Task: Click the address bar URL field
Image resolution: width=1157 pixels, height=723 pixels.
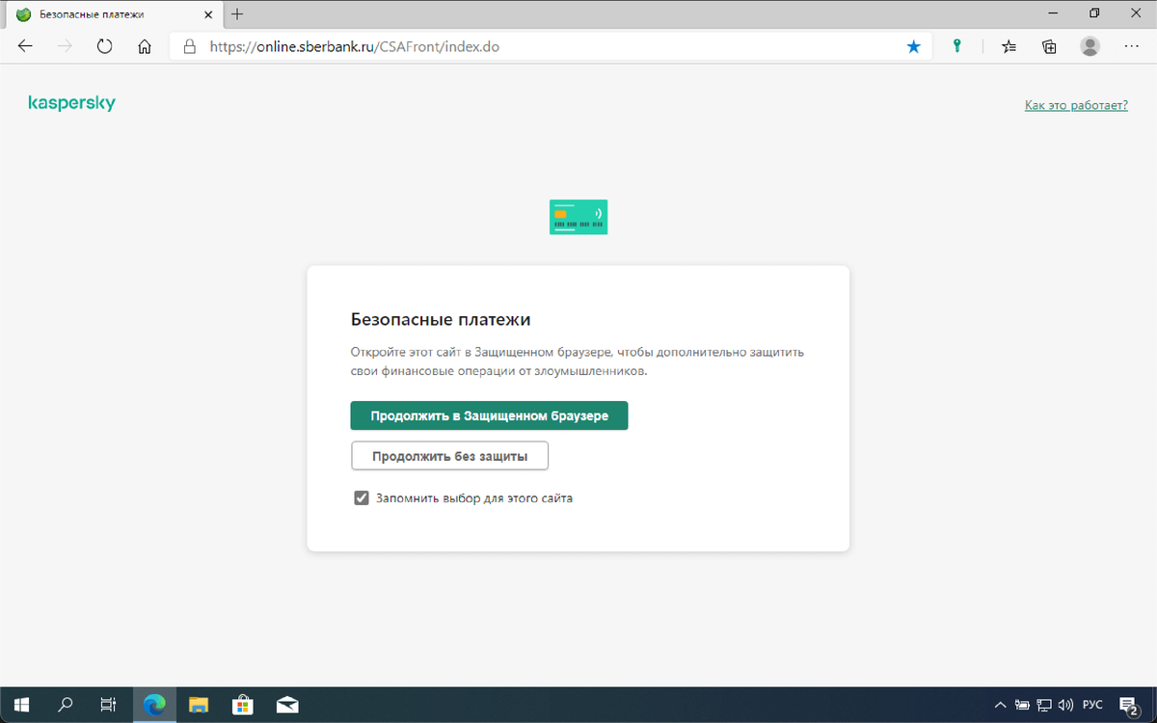Action: [x=550, y=46]
